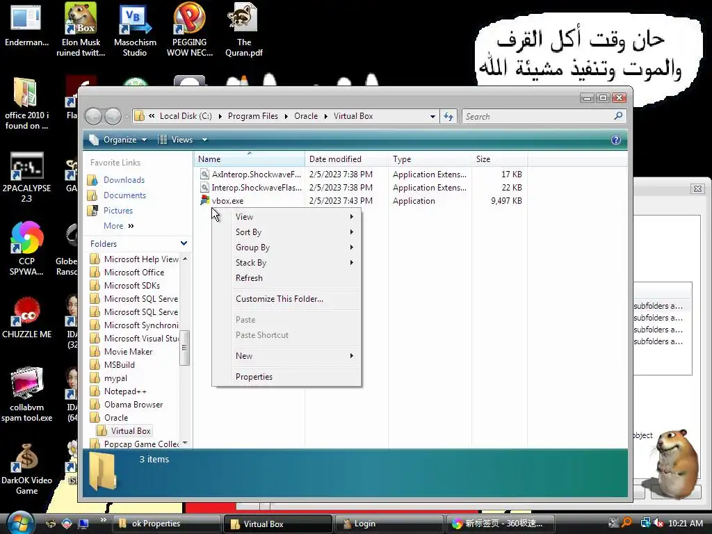The image size is (712, 534).
Task: Sort by Date modified column header
Action: click(x=346, y=159)
